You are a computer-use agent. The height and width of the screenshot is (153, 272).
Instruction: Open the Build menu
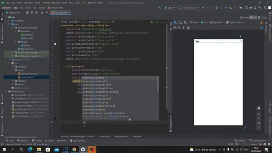pyautogui.click(x=65, y=3)
